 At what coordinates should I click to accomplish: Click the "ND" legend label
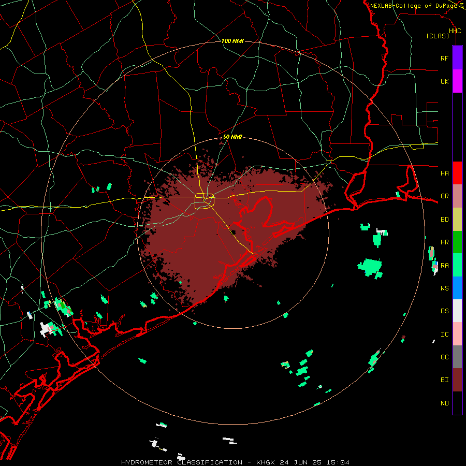coord(444,403)
